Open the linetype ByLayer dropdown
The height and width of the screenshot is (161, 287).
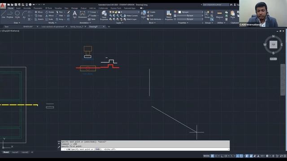[190, 19]
